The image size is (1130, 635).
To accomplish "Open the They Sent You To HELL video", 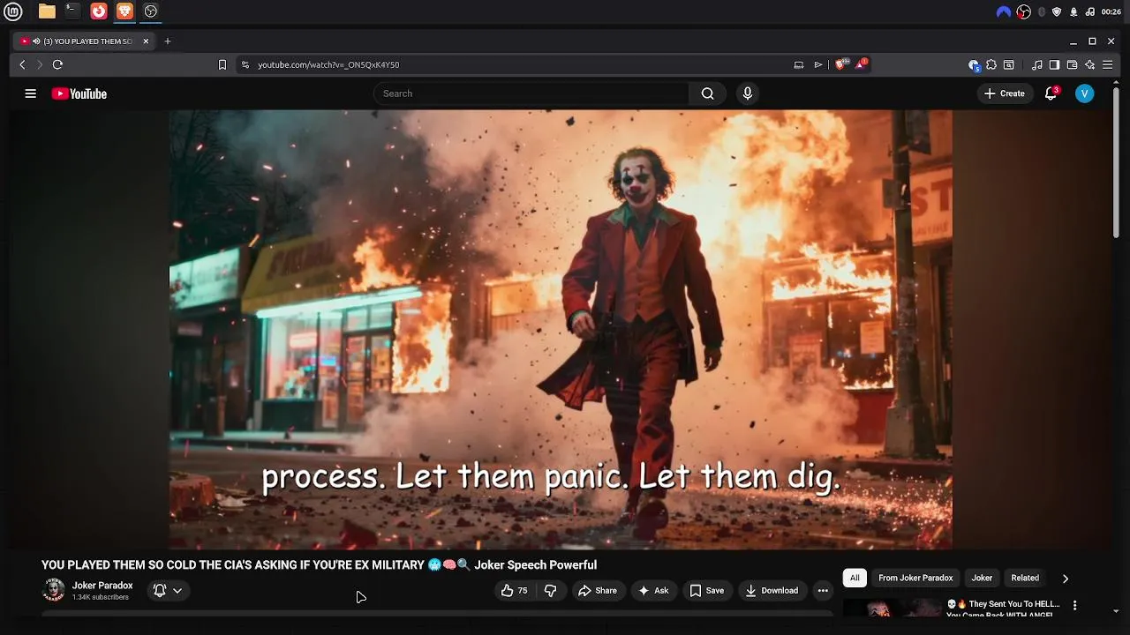I will (1003, 607).
